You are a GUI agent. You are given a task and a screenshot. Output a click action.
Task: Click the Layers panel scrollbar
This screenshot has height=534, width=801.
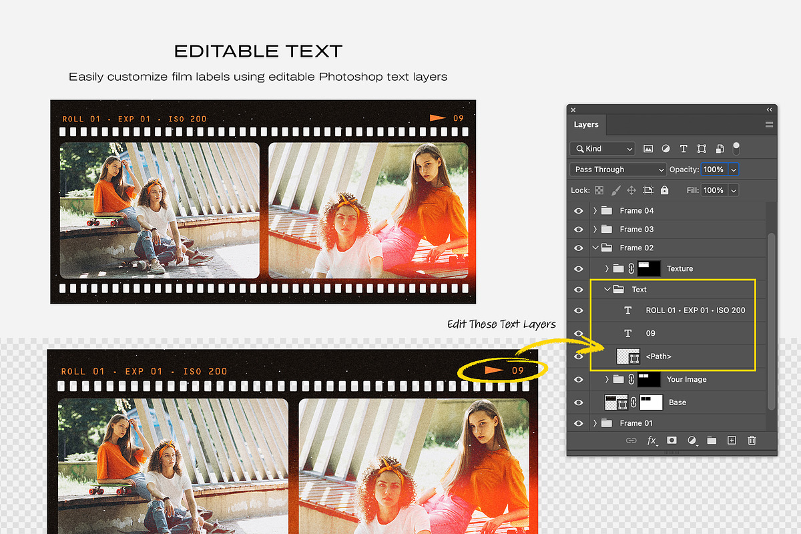tap(772, 320)
